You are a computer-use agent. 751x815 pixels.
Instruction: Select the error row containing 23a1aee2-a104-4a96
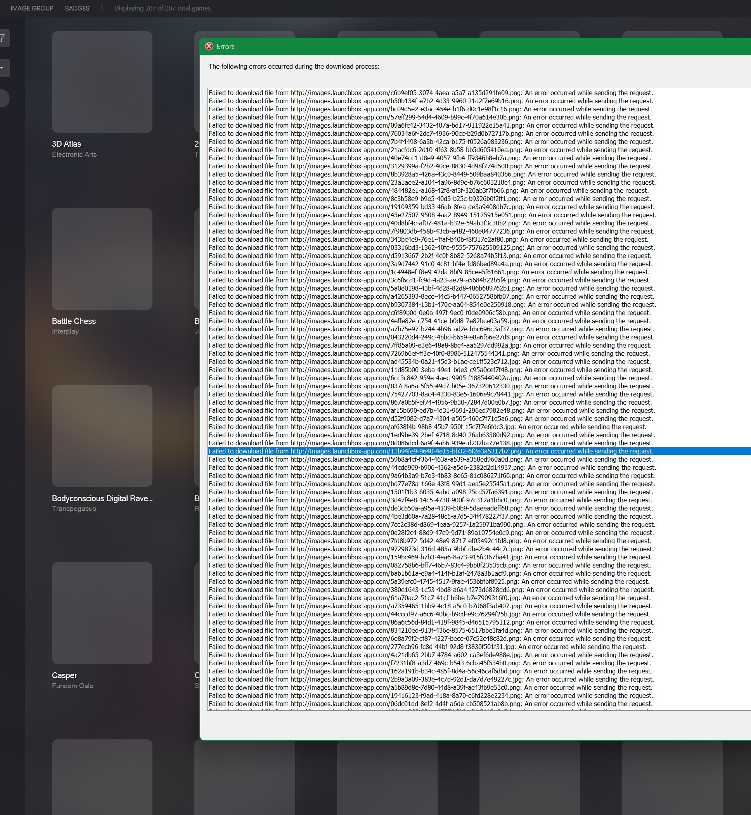point(479,182)
